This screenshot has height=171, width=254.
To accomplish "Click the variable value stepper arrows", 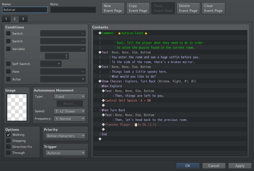I will pos(66,56).
